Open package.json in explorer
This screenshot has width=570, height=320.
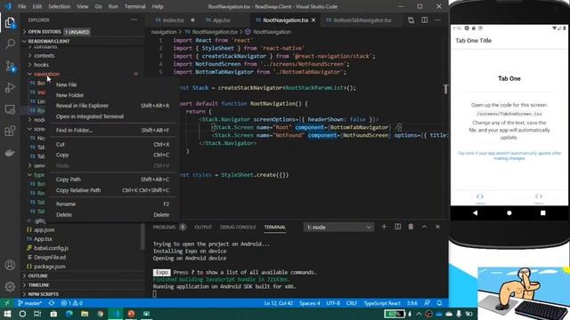click(x=50, y=267)
